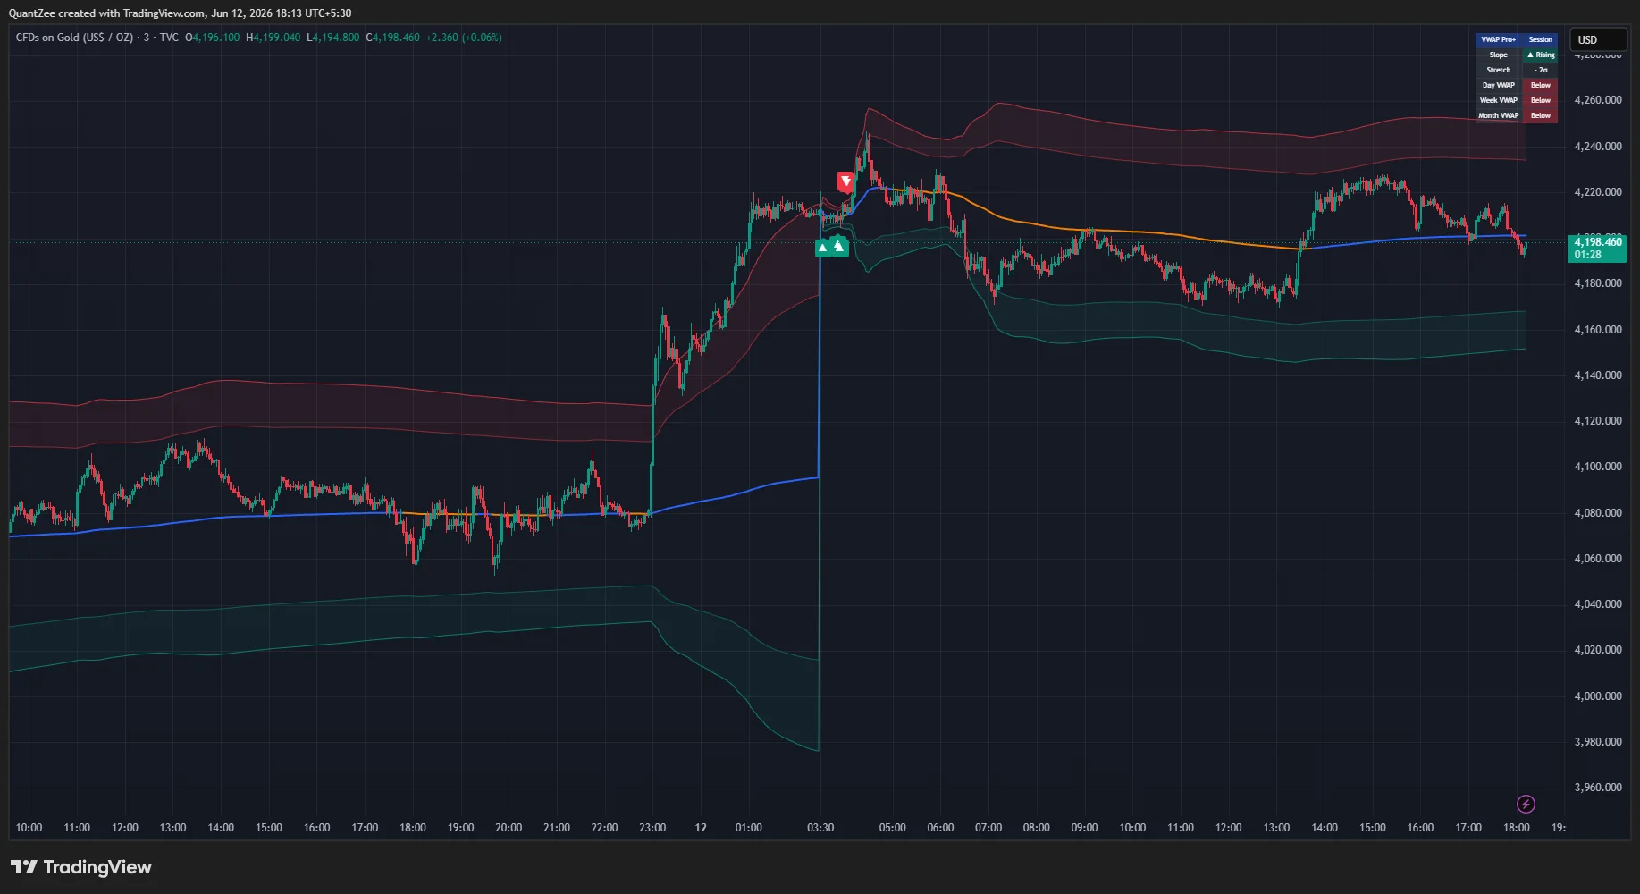Click the '01:28' bar countdown timer
Viewport: 1640px width, 894px height.
pyautogui.click(x=1588, y=255)
